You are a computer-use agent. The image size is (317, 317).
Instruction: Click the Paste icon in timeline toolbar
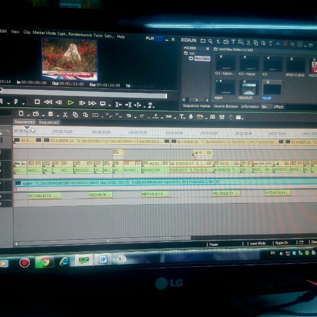(85, 115)
